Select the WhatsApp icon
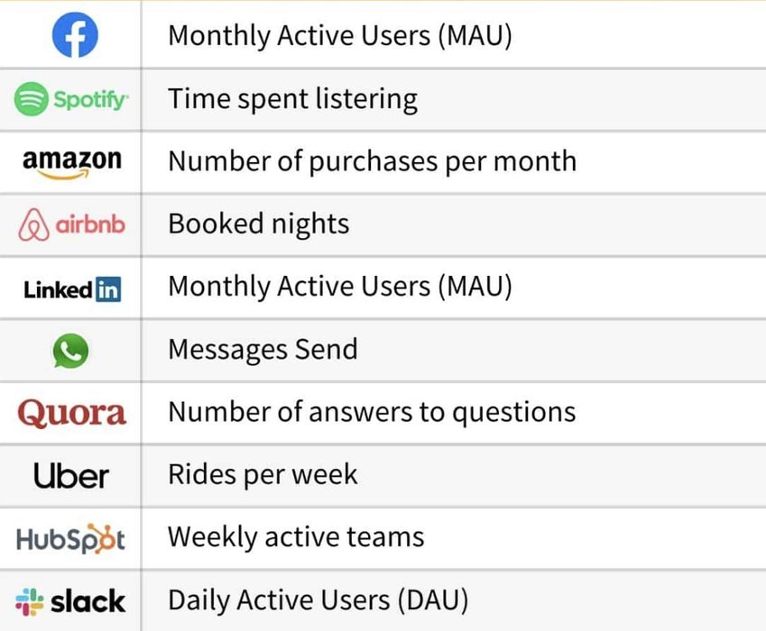 coord(71,351)
